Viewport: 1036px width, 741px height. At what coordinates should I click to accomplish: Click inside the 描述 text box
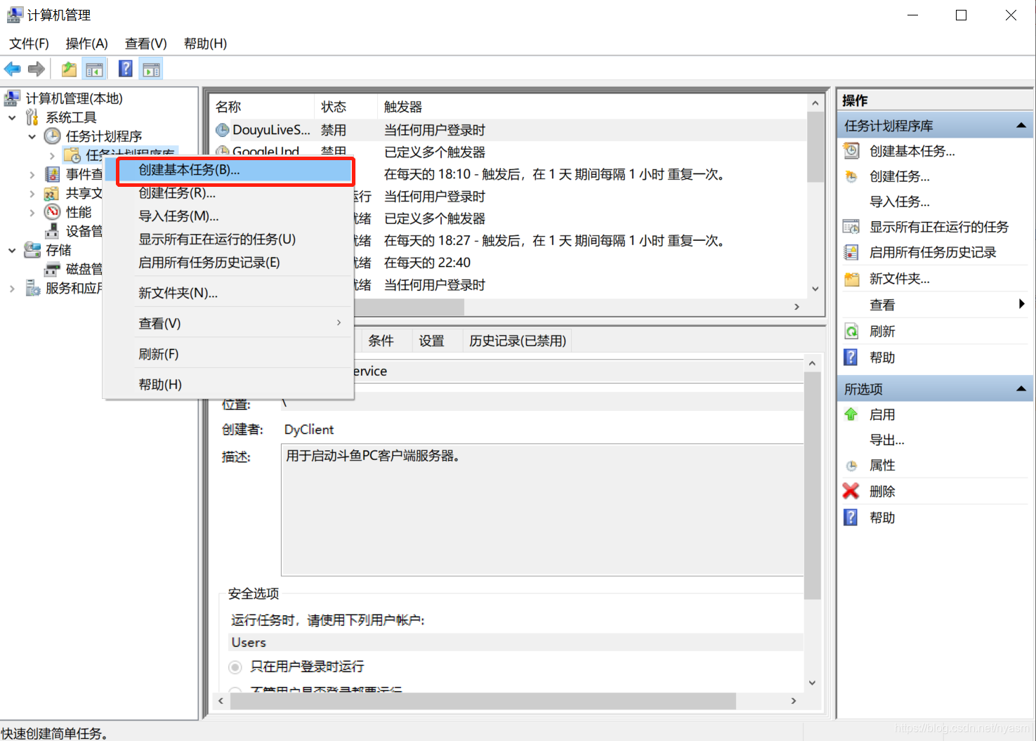tap(542, 509)
